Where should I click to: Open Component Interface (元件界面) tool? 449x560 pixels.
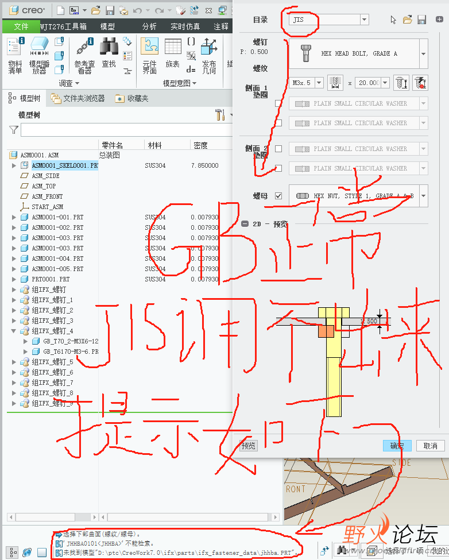coord(149,56)
